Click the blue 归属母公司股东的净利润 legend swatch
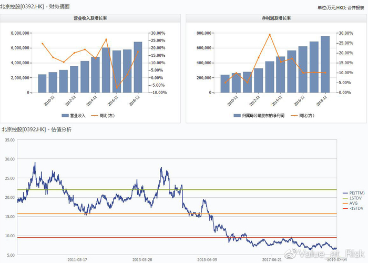 click(237, 116)
